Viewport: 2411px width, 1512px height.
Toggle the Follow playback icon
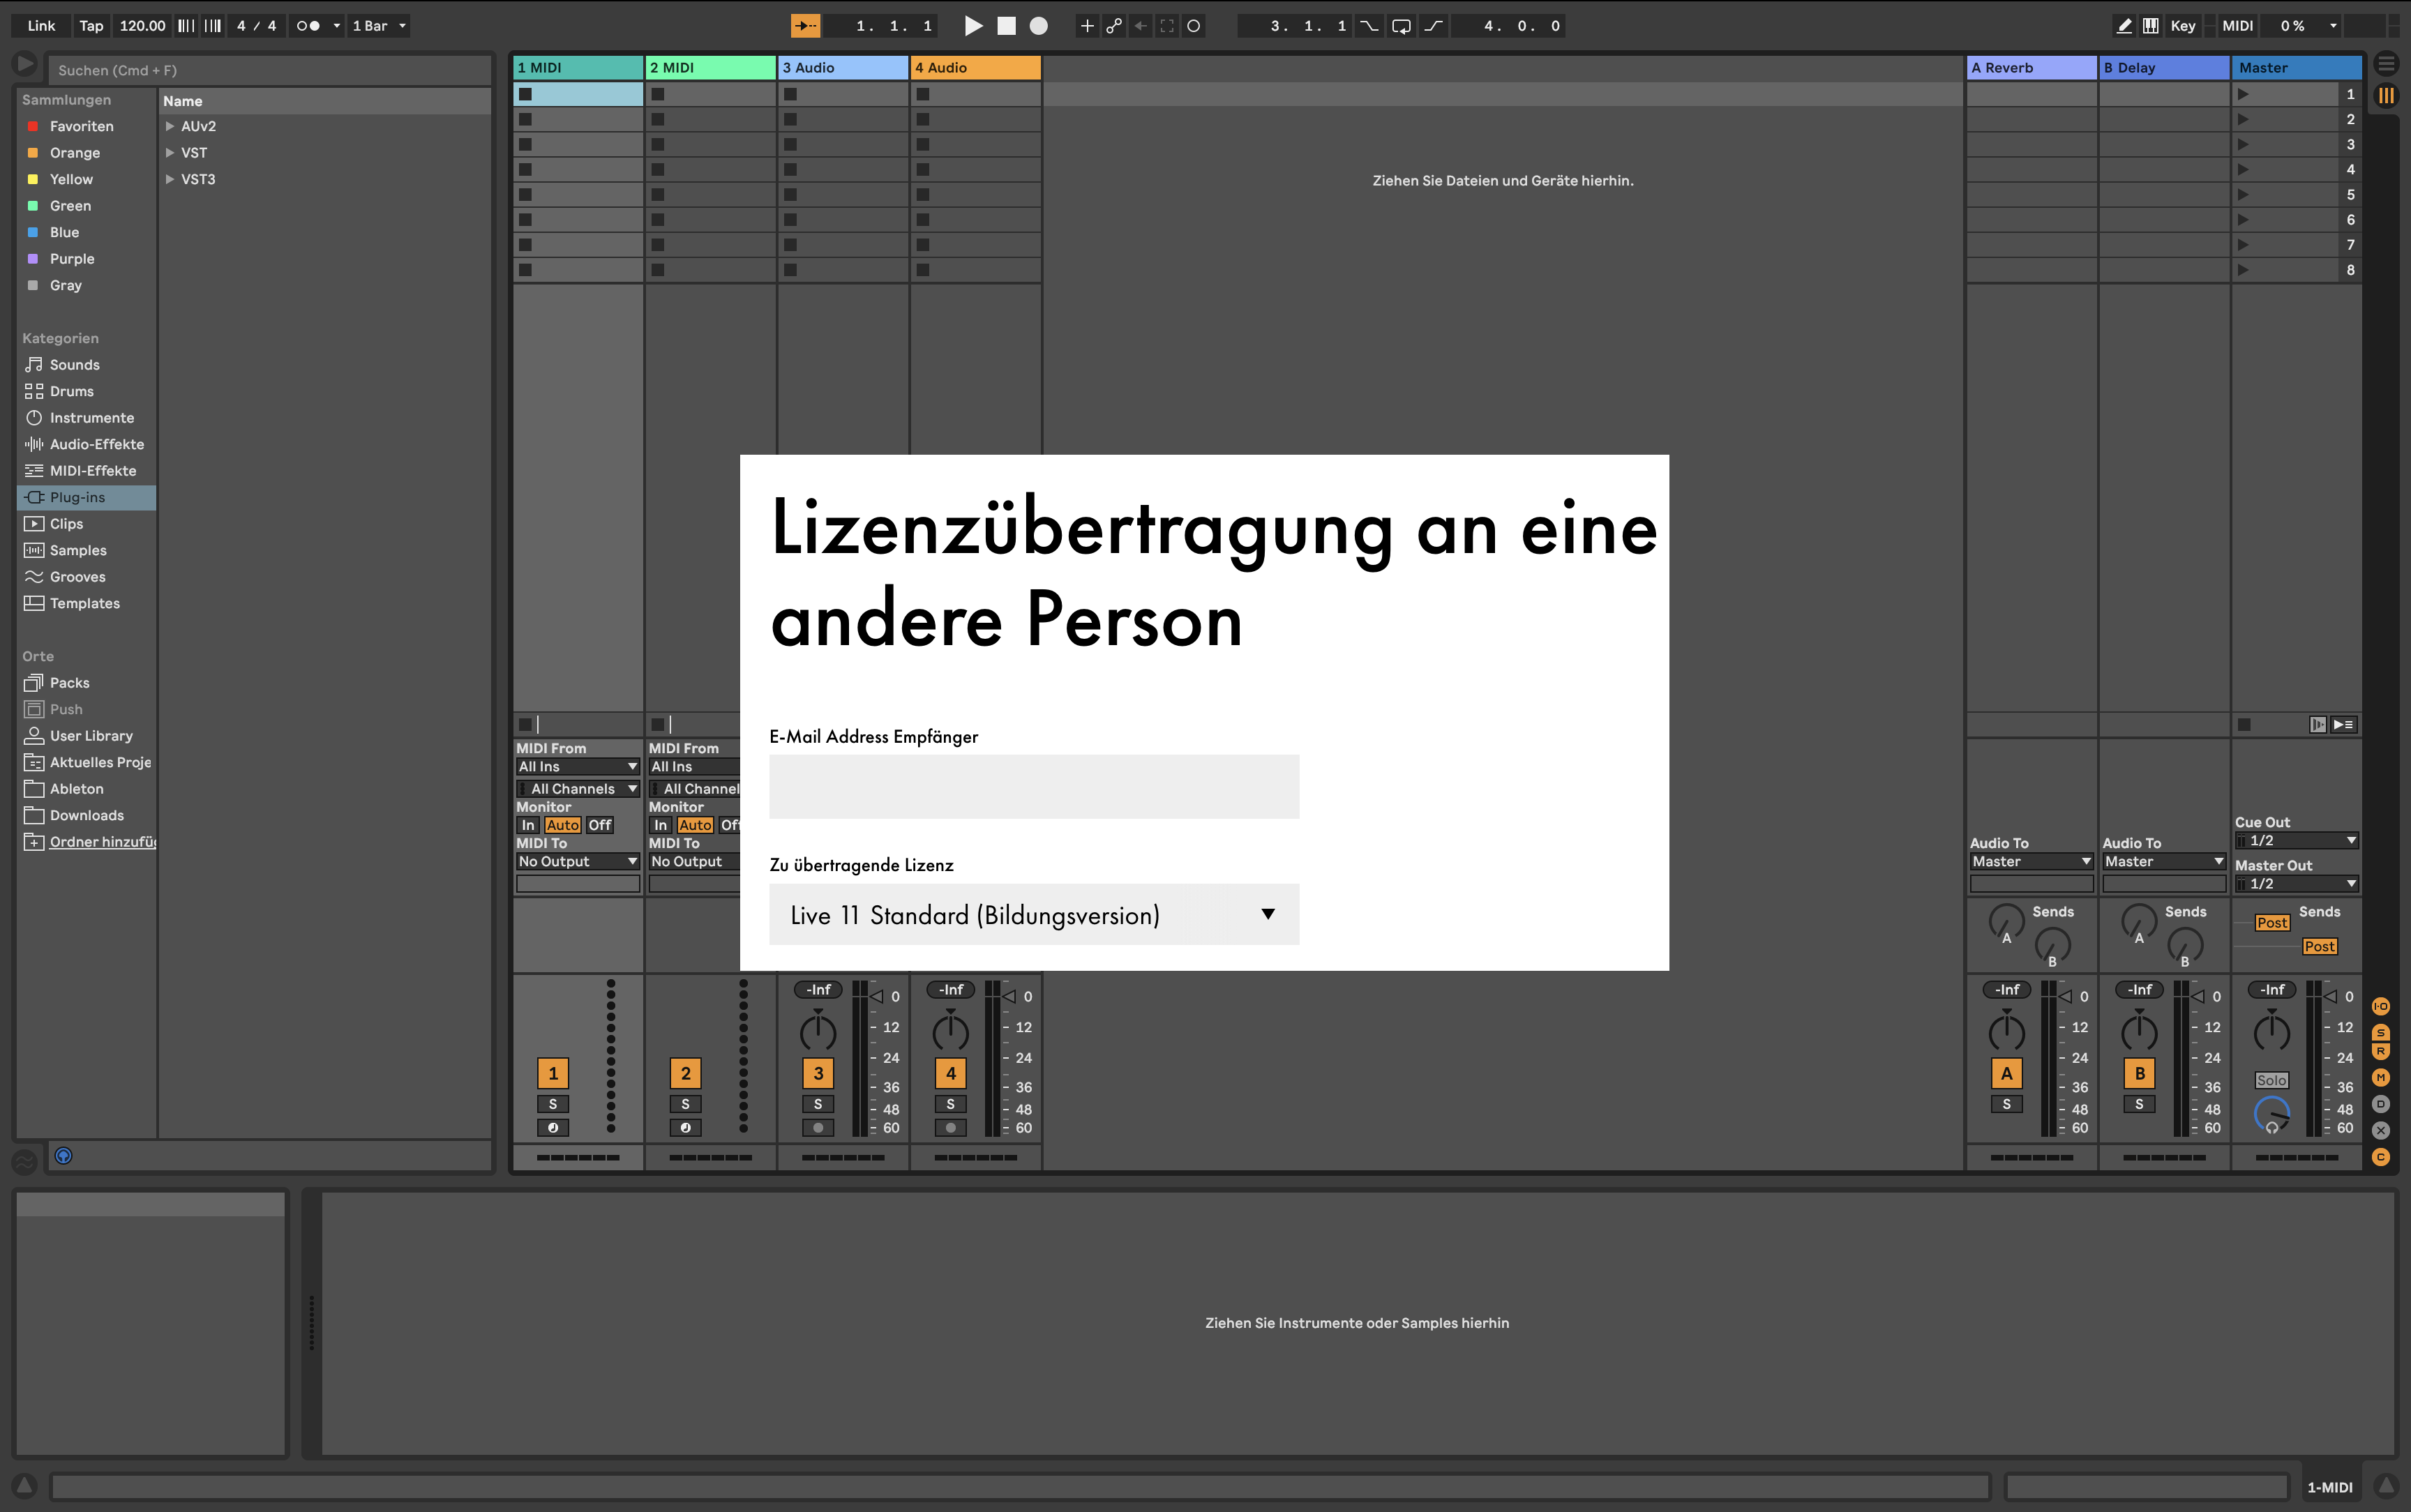coord(805,26)
